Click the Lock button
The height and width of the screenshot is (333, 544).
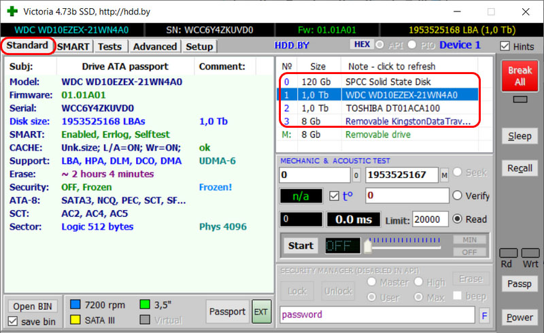pos(297,292)
